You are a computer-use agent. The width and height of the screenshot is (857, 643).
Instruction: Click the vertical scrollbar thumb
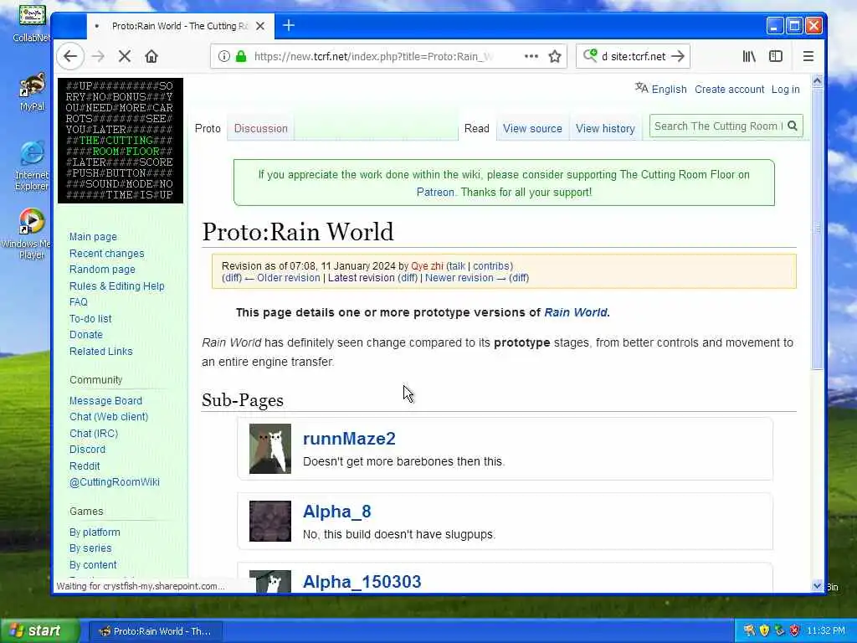[x=817, y=229]
